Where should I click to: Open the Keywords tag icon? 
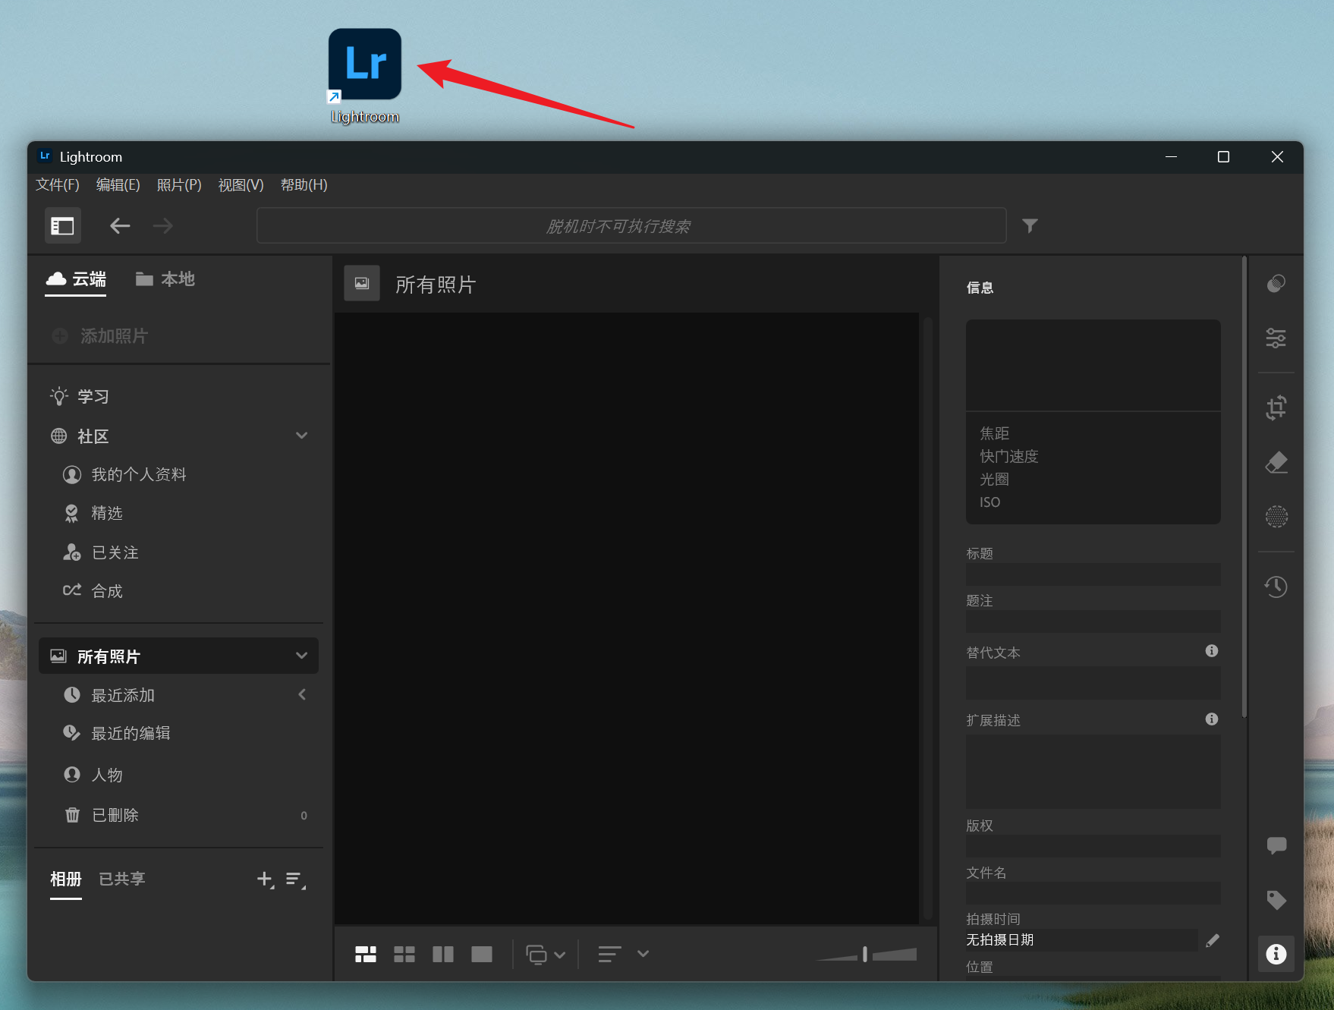1276,900
